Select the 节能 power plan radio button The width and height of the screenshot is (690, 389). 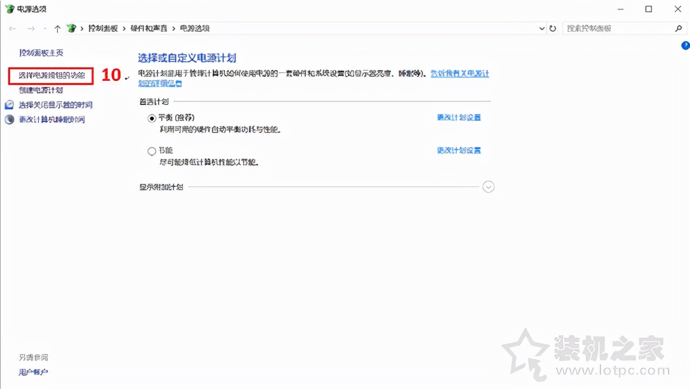click(x=151, y=151)
